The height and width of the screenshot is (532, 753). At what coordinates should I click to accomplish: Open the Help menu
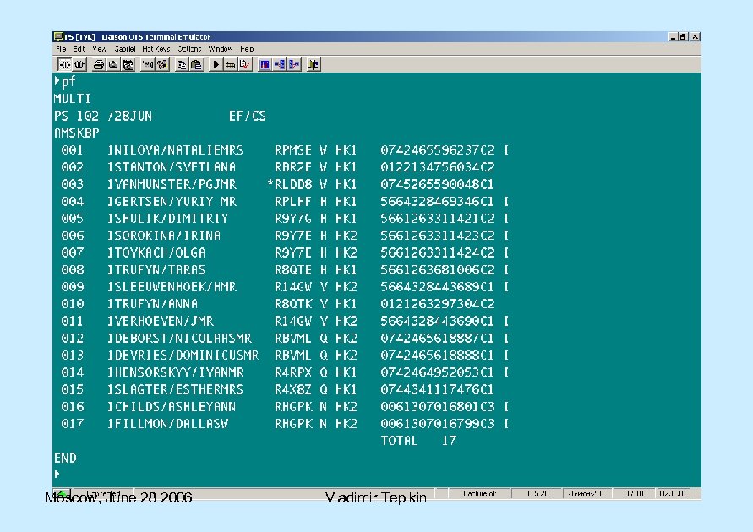(247, 49)
